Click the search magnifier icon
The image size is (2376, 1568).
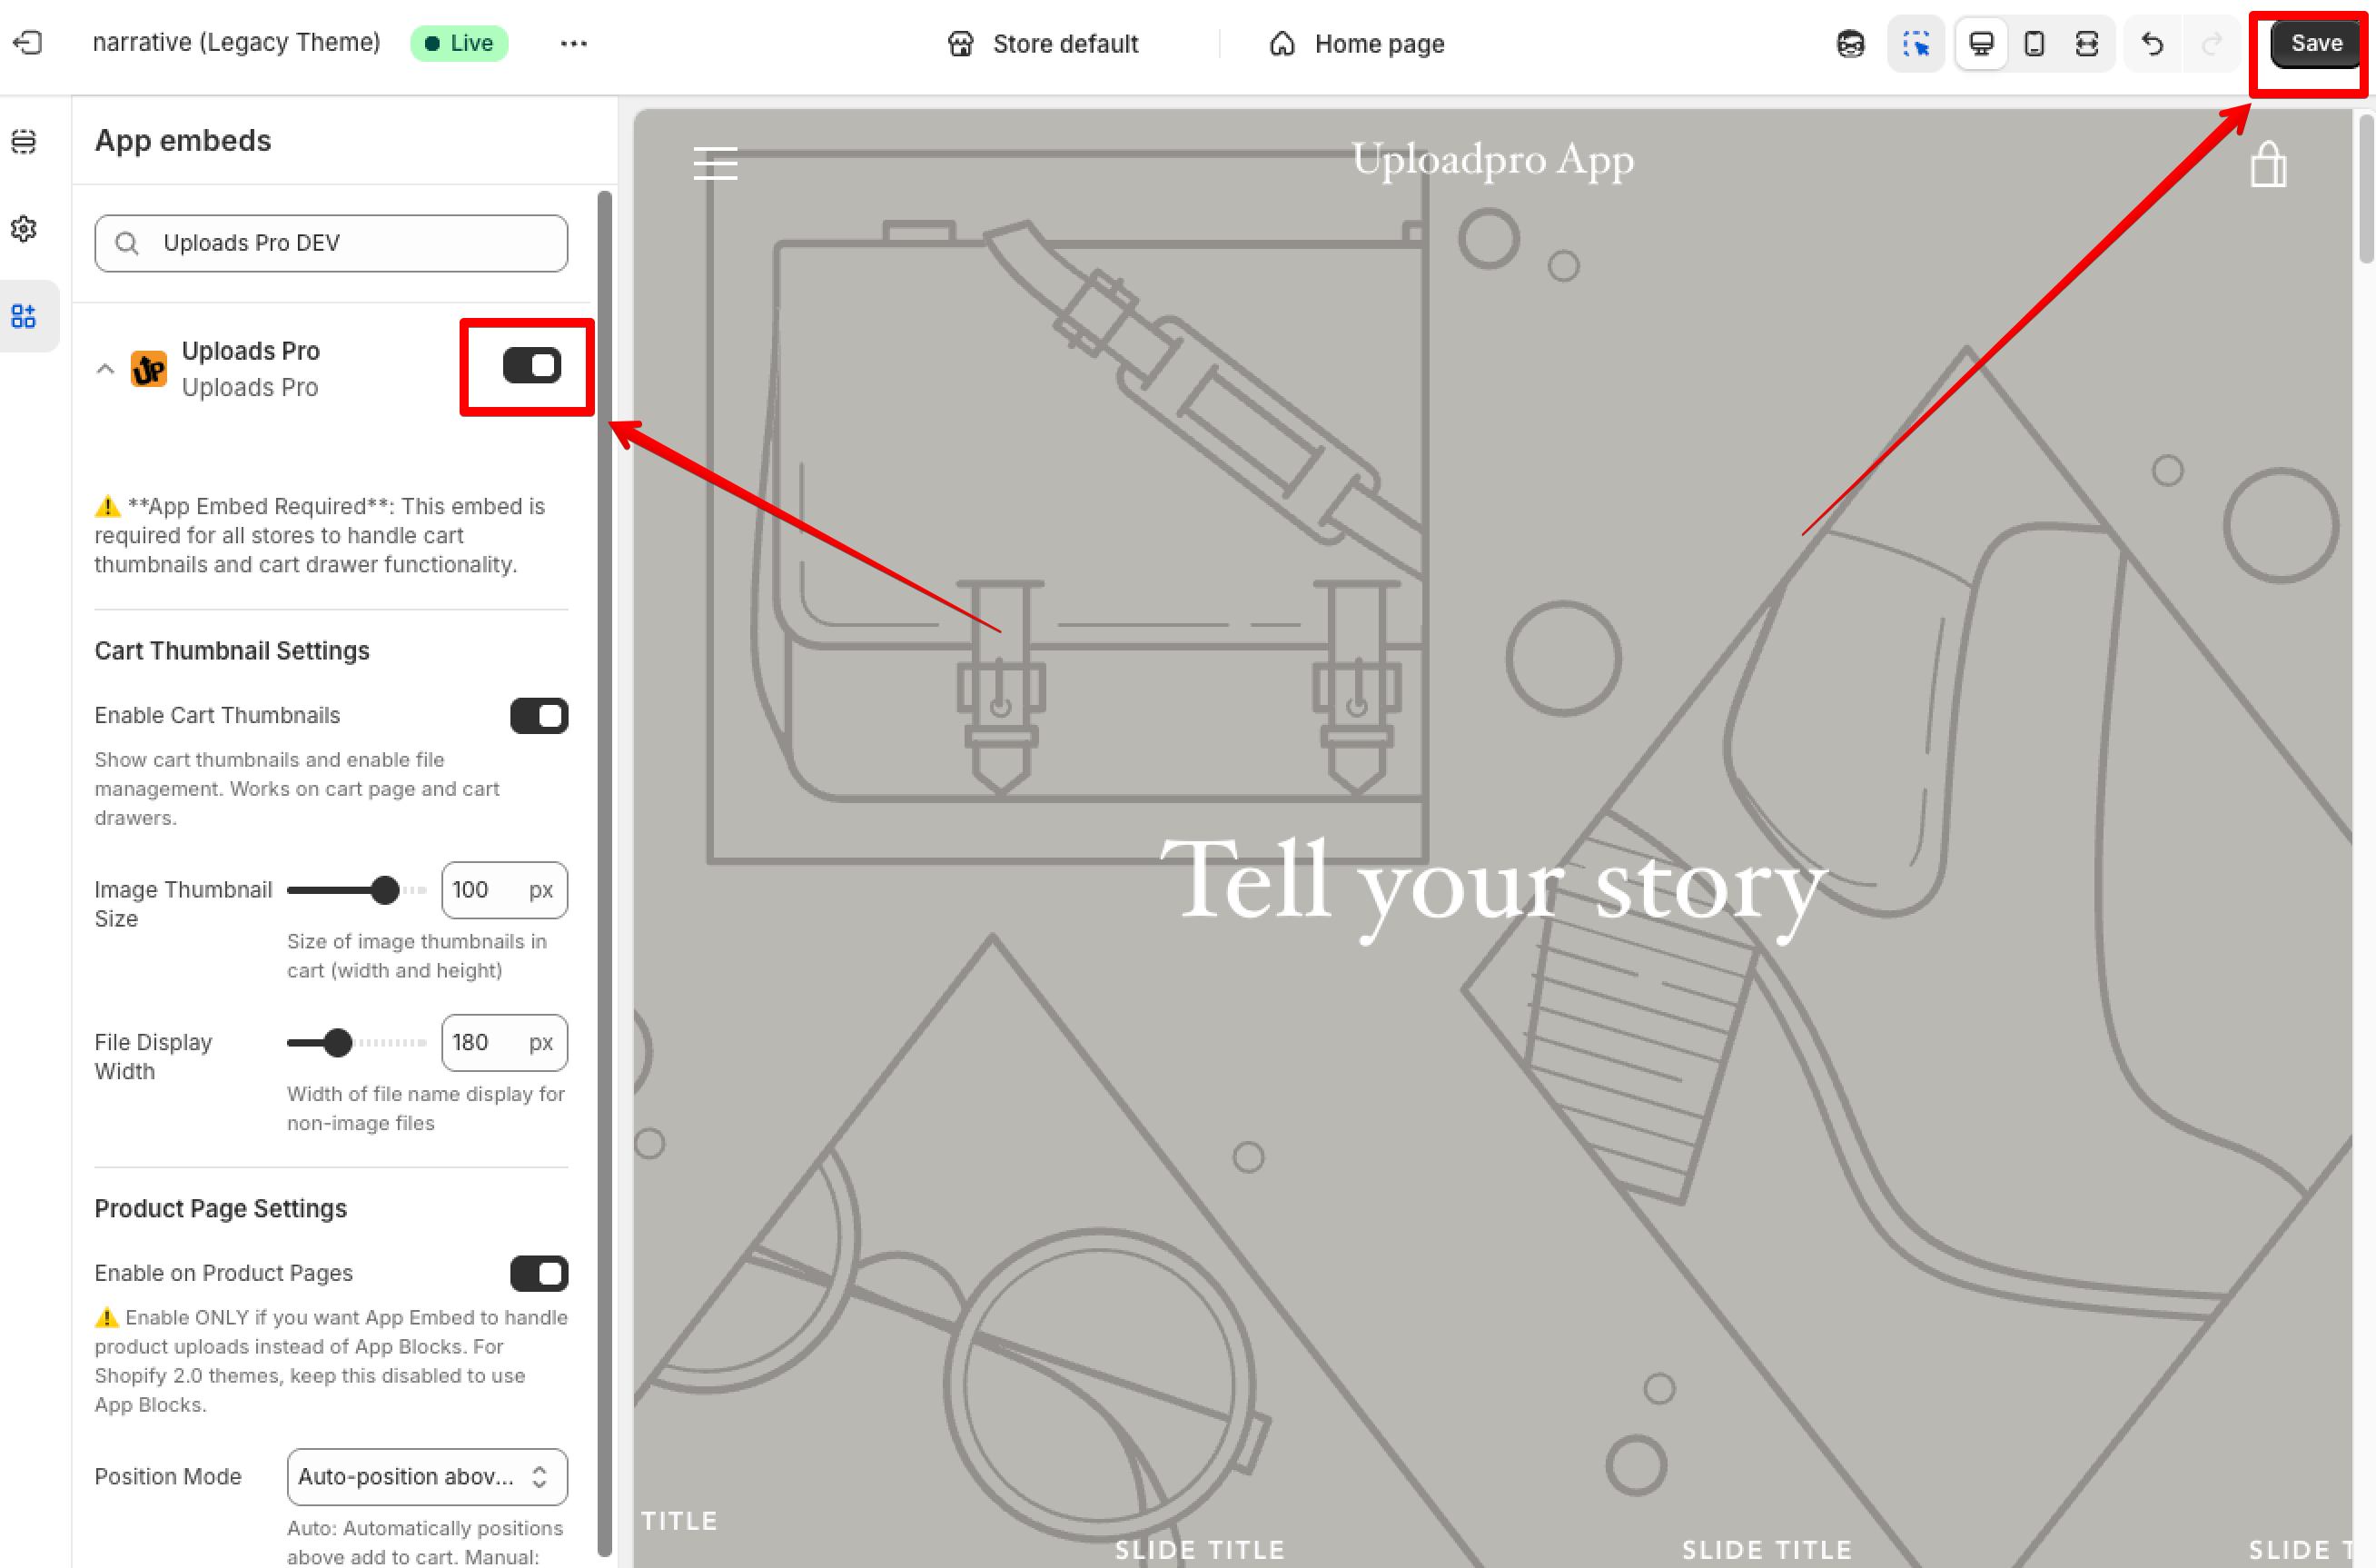tap(127, 243)
